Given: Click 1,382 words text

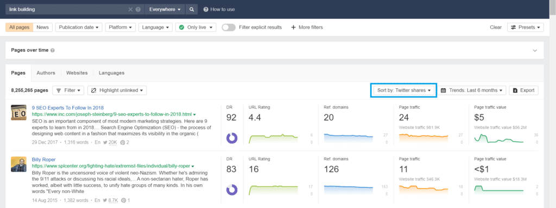Looking at the screenshot, I should (76, 200).
